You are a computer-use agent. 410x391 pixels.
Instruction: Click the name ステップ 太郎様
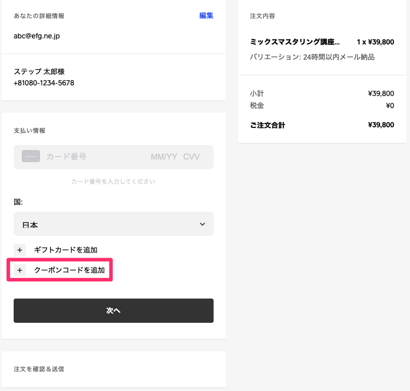point(39,72)
